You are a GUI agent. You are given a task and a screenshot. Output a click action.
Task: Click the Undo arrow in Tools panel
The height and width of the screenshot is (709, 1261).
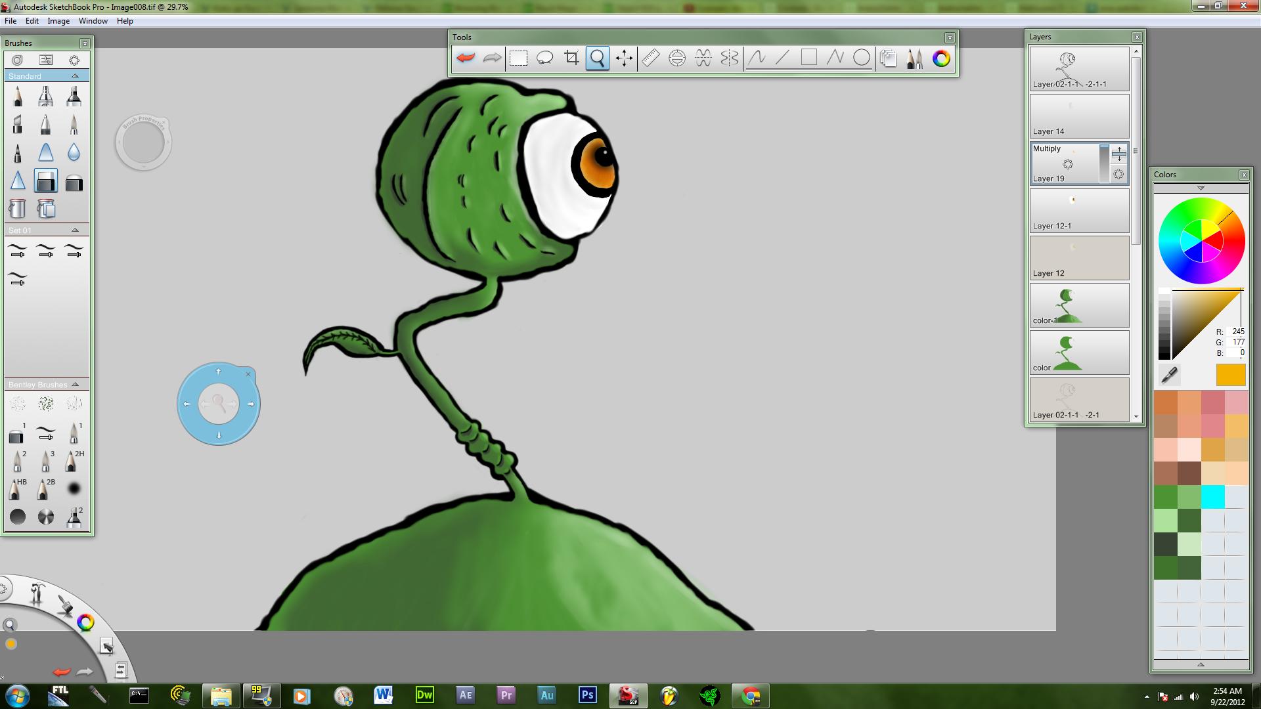pos(466,58)
